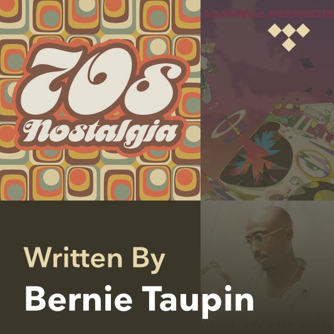Click the man's round wire eyeglasses
Image resolution: width=334 pixels, height=334 pixels.
point(266,236)
